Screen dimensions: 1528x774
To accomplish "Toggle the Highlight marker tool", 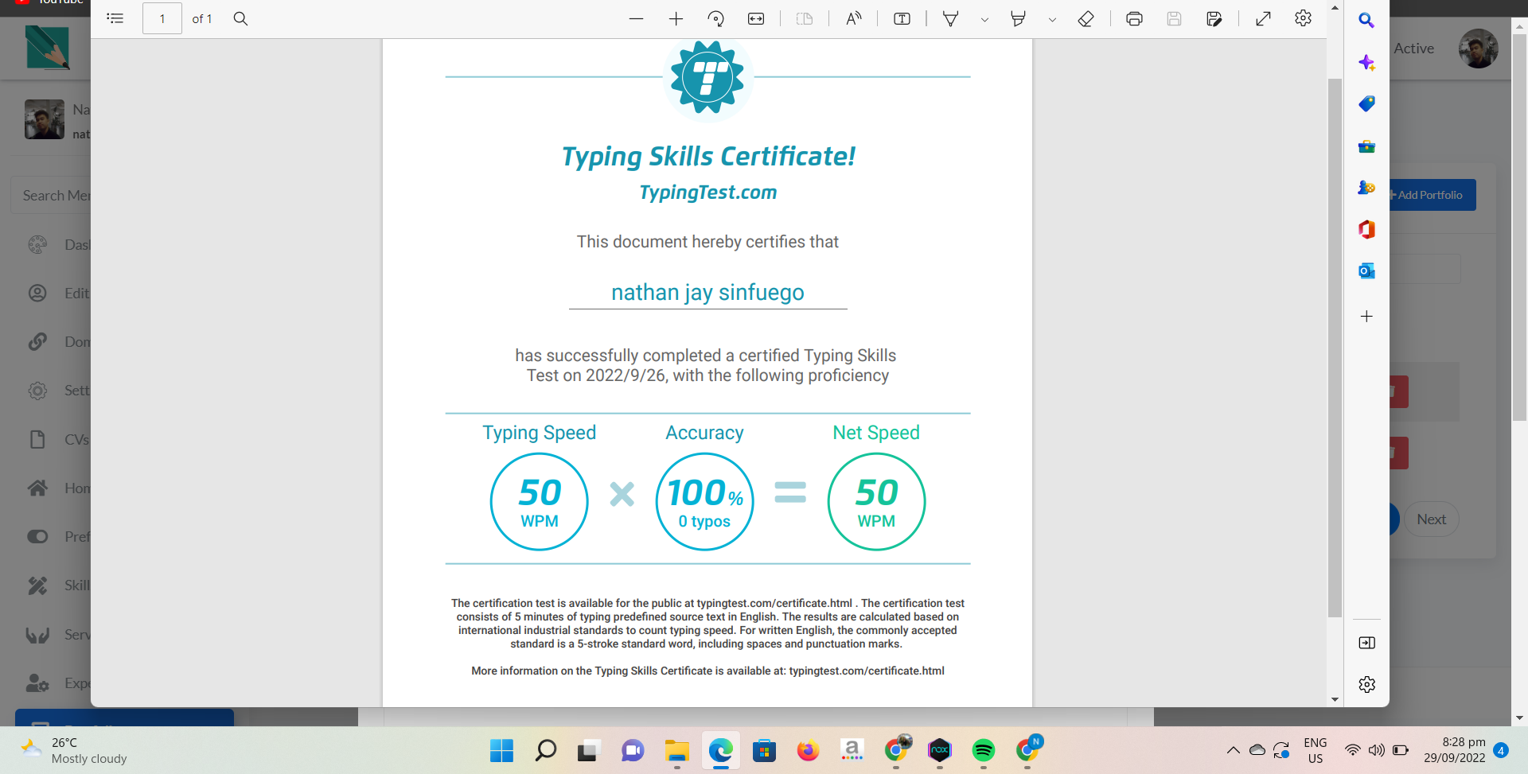I will (x=1018, y=18).
